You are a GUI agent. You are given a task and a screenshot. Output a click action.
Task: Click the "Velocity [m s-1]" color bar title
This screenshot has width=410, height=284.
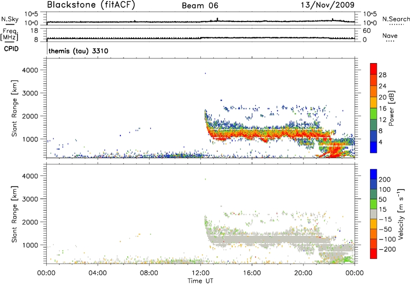click(401, 214)
